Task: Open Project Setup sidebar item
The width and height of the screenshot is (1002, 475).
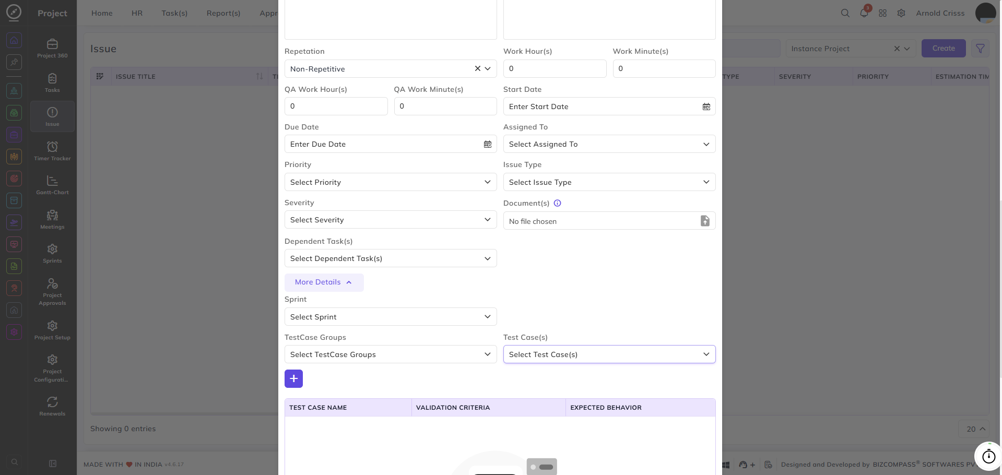Action: pyautogui.click(x=52, y=330)
